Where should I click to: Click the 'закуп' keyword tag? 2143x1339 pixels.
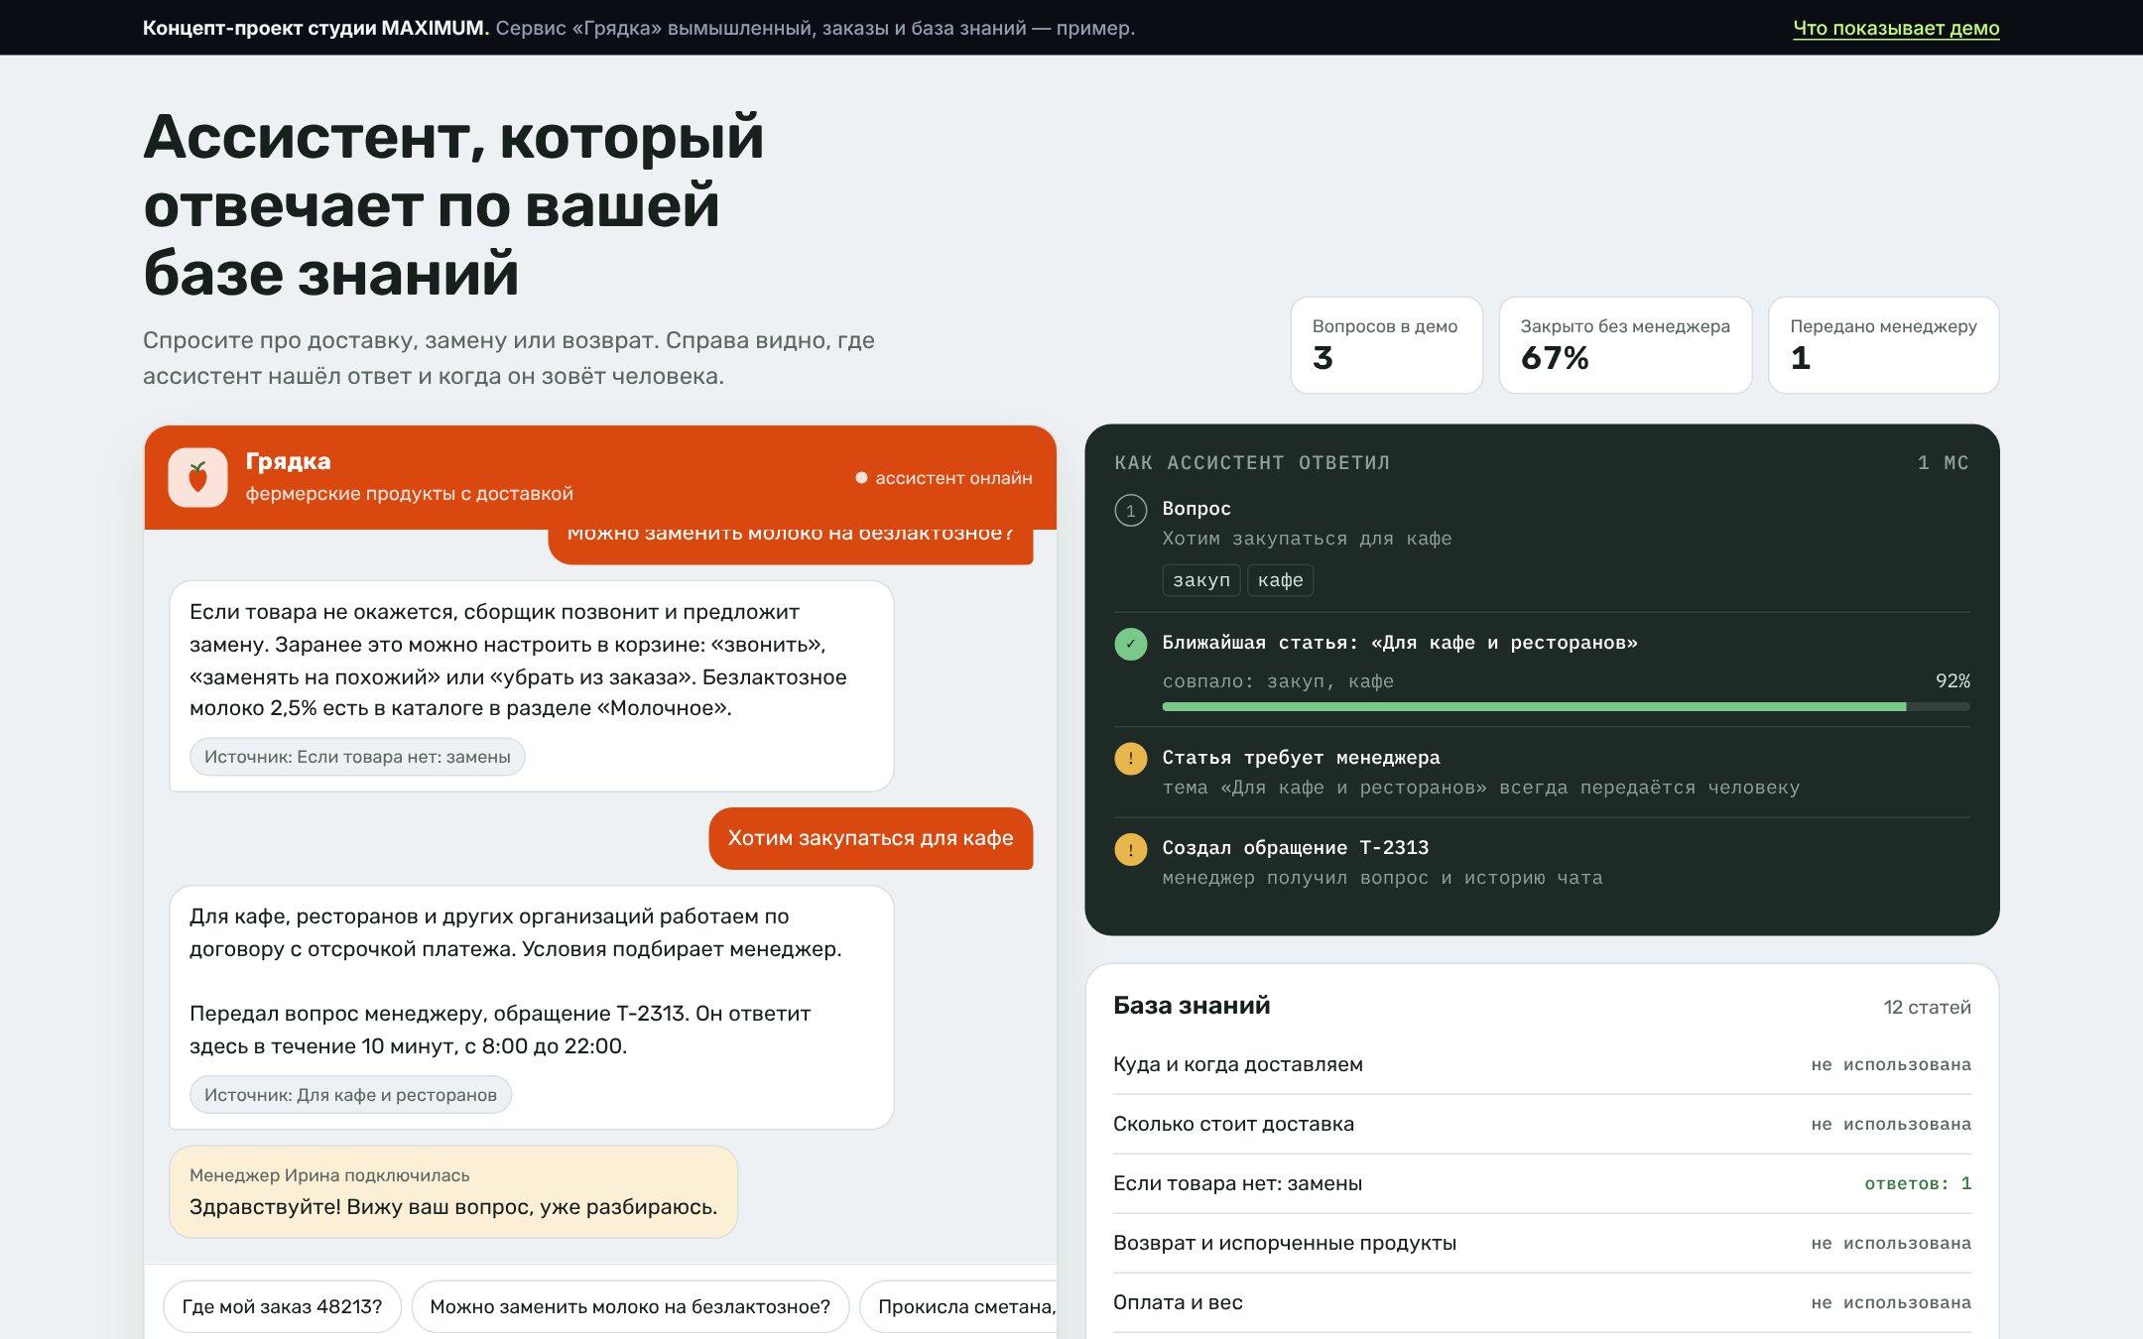[1200, 580]
